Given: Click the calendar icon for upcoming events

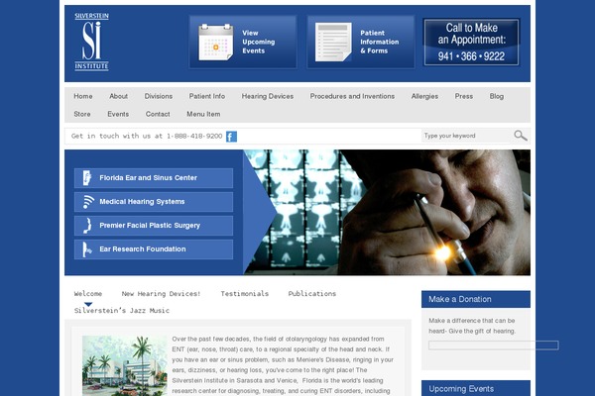Looking at the screenshot, I should 216,42.
